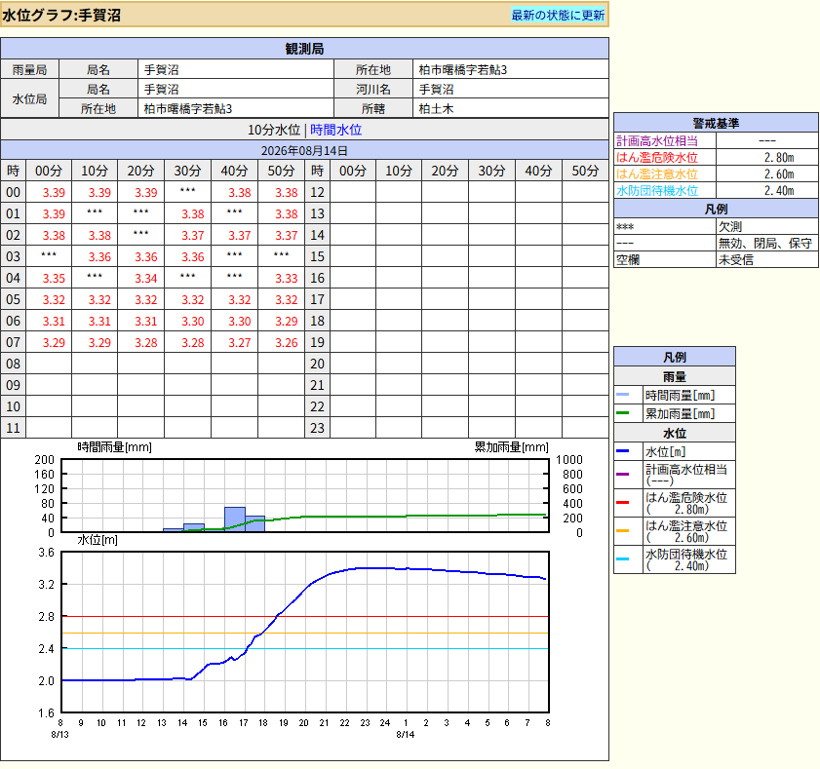This screenshot has width=820, height=769.
Task: Click the 観測局 section header
Action: pos(304,49)
